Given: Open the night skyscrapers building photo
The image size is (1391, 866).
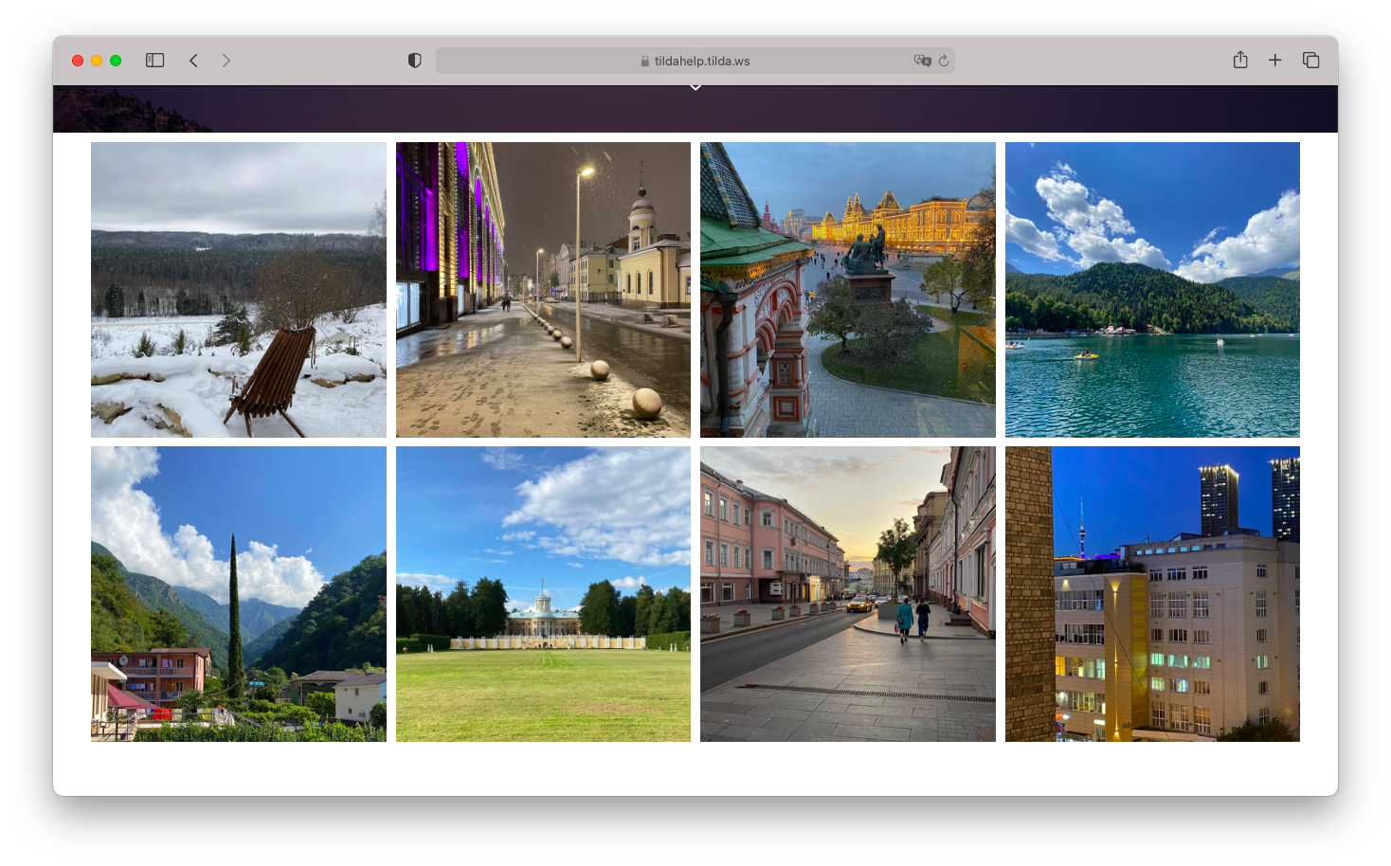Looking at the screenshot, I should (1152, 594).
